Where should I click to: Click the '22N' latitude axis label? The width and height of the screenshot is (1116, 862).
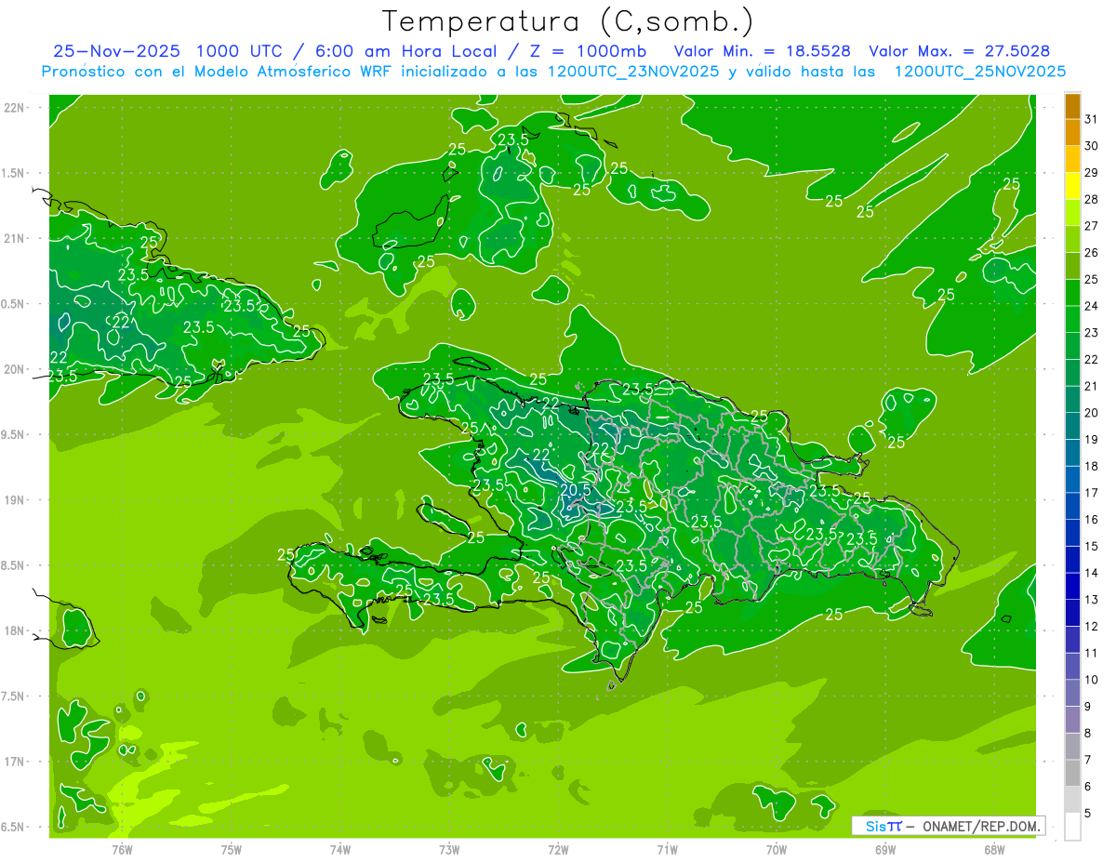click(x=15, y=108)
